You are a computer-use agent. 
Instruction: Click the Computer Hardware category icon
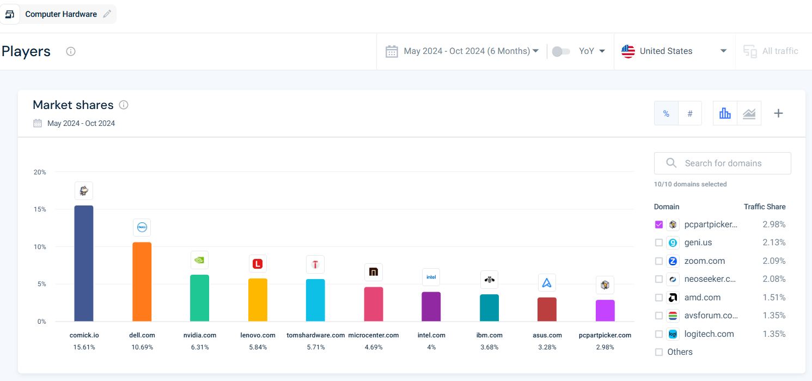pos(9,14)
